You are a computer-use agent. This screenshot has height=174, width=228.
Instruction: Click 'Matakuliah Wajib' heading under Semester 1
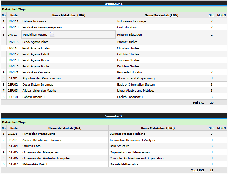point(14,9)
